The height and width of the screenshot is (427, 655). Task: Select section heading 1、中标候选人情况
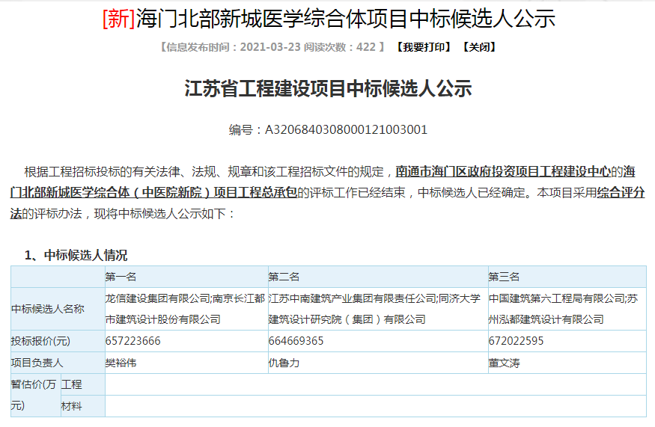click(x=76, y=255)
